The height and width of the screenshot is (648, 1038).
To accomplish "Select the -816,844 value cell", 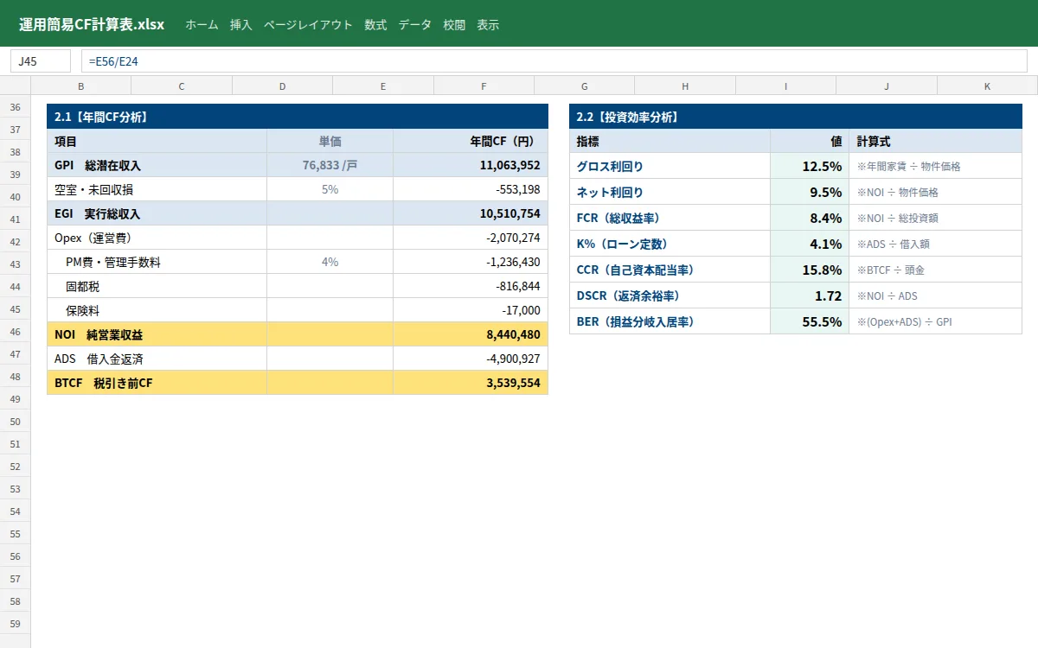I will (471, 286).
